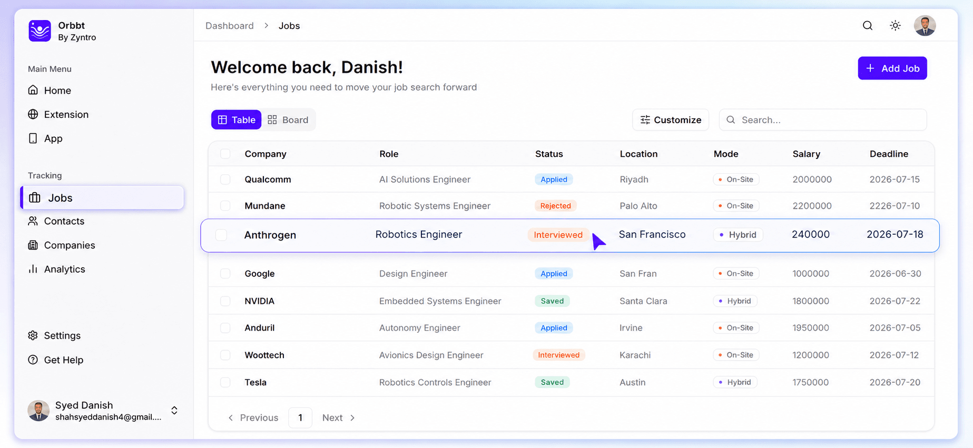Click the "Robotics Controls Engineer" role cell

point(435,383)
